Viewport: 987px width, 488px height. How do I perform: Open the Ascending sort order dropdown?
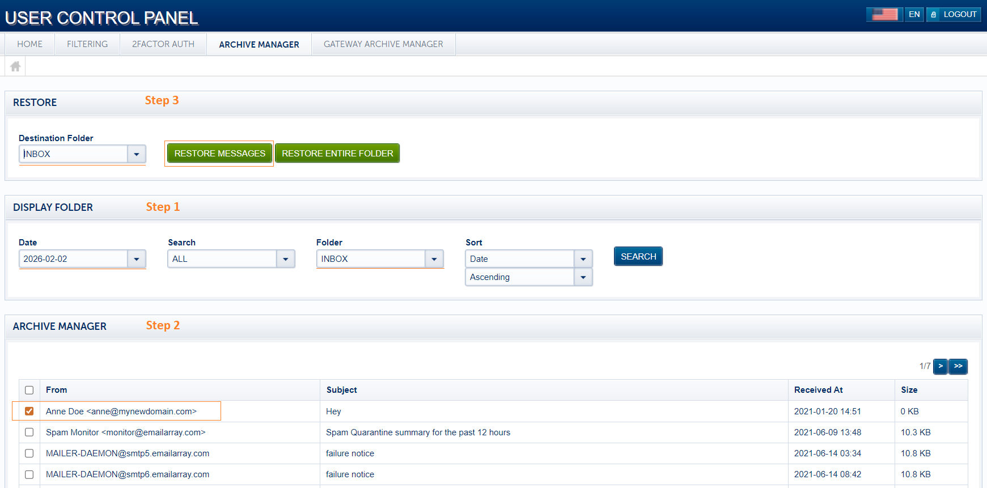[x=583, y=277]
